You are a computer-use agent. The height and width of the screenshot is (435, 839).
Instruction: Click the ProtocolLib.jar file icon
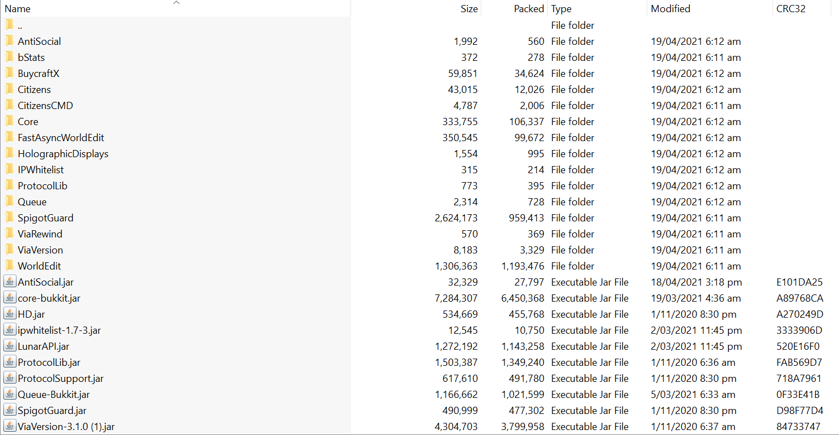pyautogui.click(x=9, y=362)
